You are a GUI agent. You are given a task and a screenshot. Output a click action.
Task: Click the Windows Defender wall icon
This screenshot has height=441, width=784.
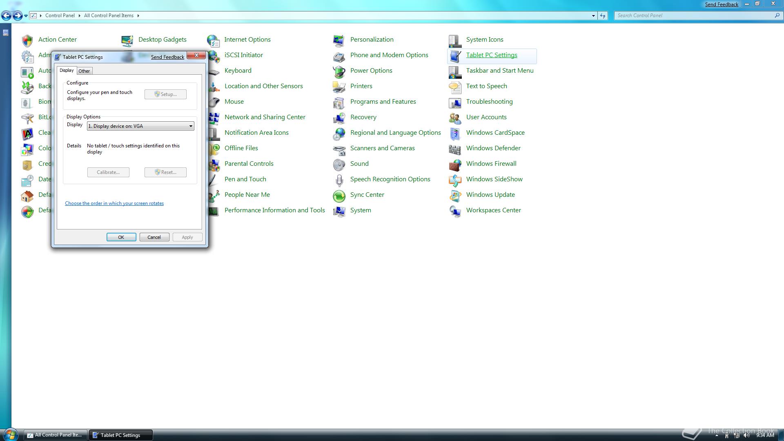pos(455,149)
